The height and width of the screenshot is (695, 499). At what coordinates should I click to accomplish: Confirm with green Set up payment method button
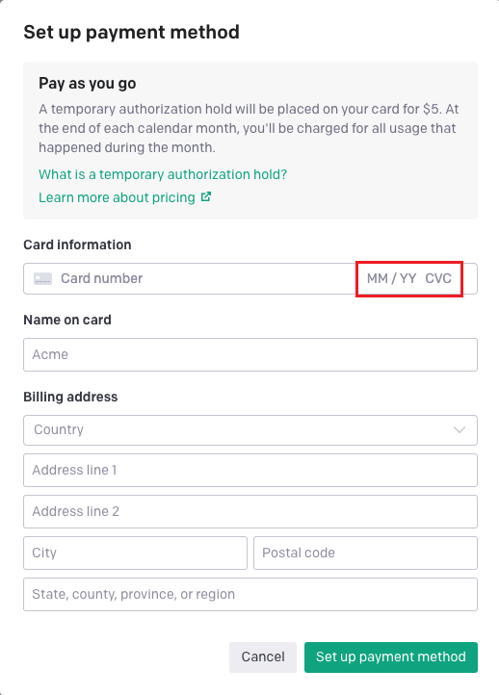tap(391, 656)
